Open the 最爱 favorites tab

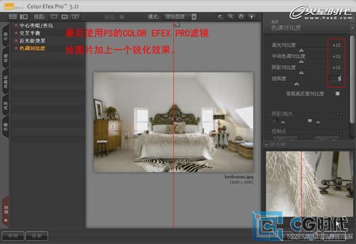click(x=6, y=212)
